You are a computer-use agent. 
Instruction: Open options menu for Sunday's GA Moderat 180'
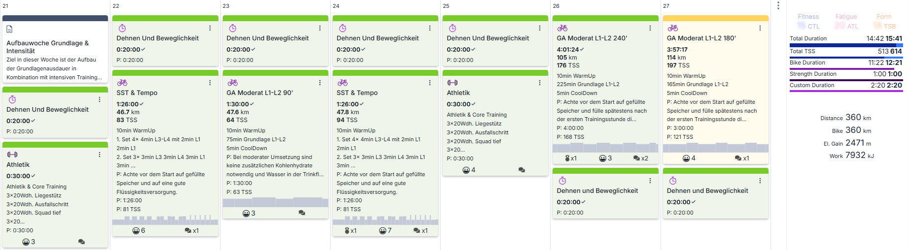(x=760, y=28)
